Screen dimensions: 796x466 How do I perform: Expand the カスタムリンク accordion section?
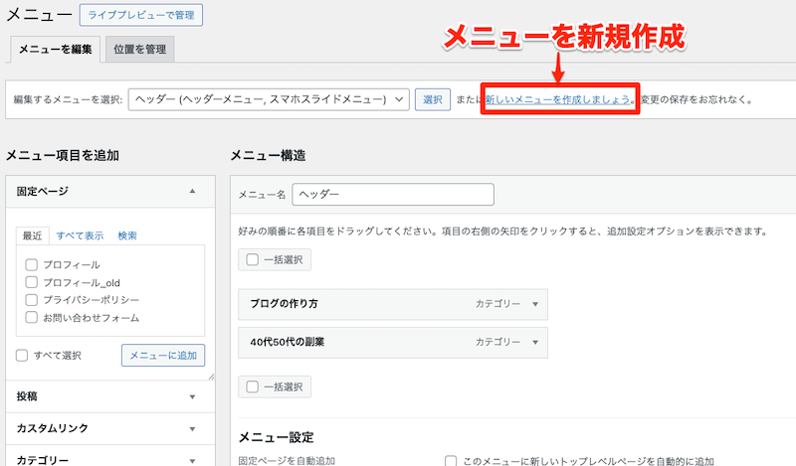(x=192, y=428)
